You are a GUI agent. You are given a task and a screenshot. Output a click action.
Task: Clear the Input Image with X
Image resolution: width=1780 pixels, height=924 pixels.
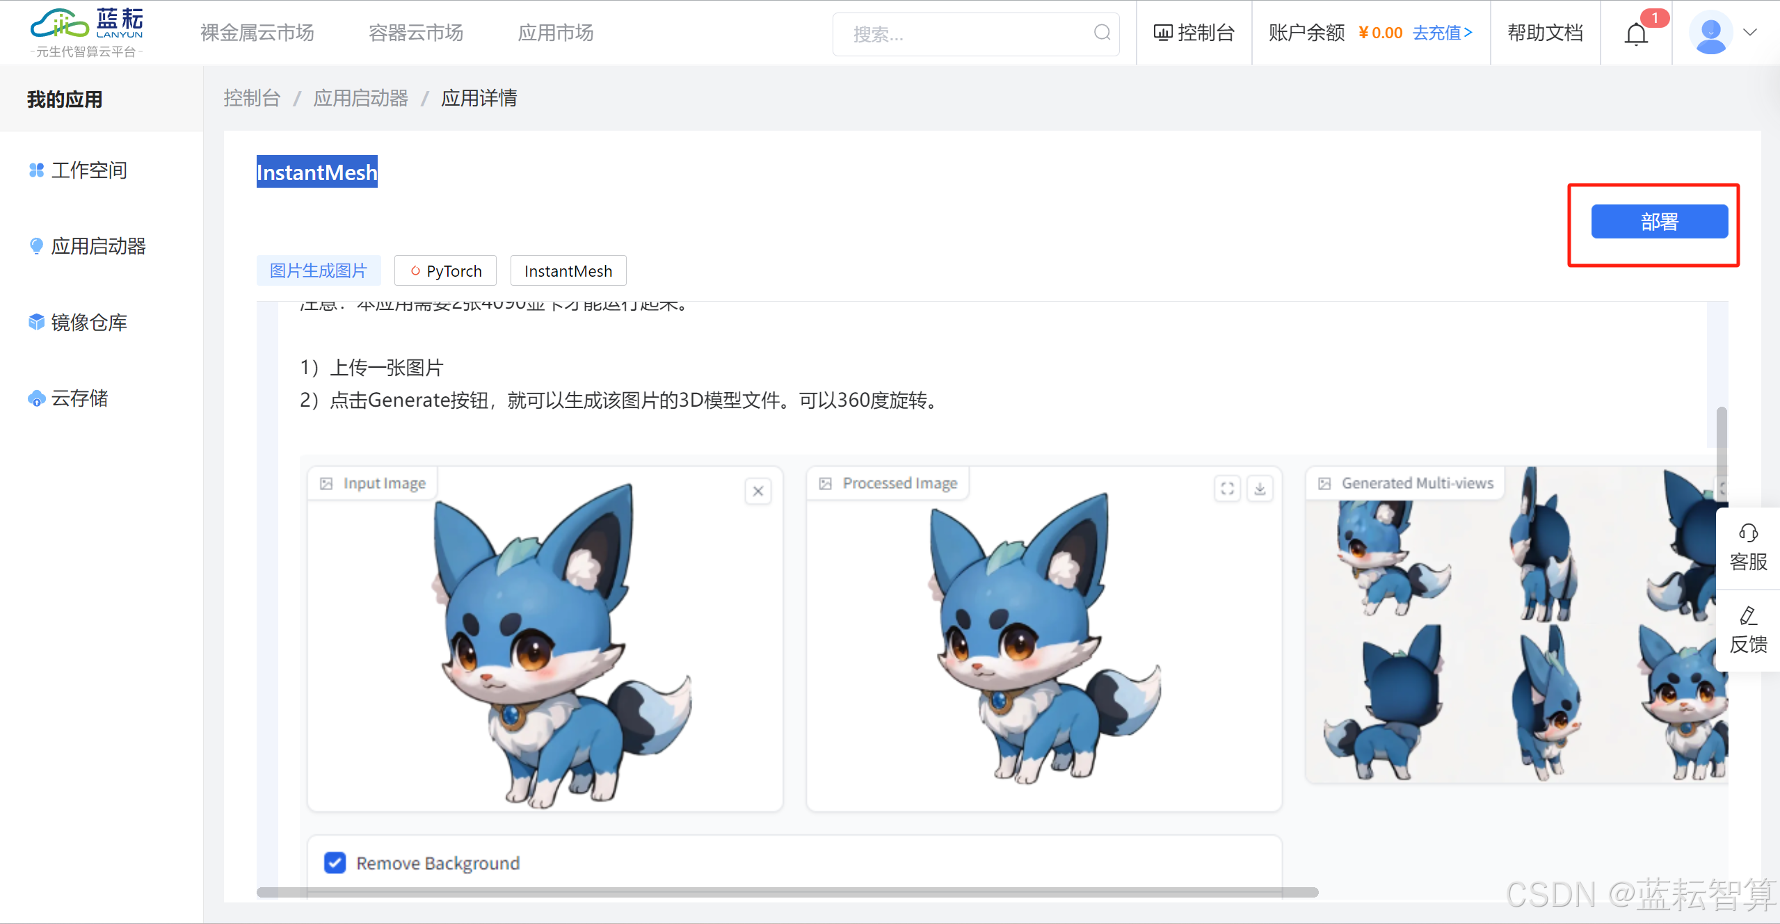[758, 492]
